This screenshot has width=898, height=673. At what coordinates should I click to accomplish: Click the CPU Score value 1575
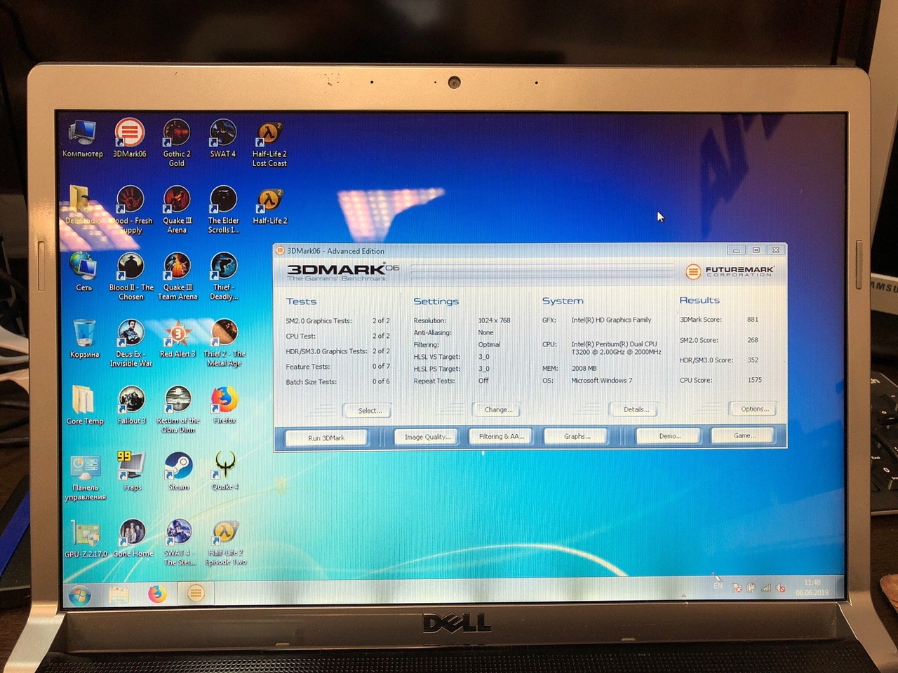tap(755, 380)
